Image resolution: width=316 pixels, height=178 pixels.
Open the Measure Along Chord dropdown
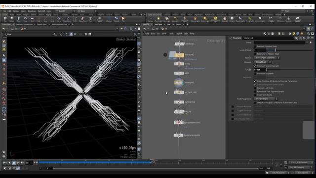263,62
